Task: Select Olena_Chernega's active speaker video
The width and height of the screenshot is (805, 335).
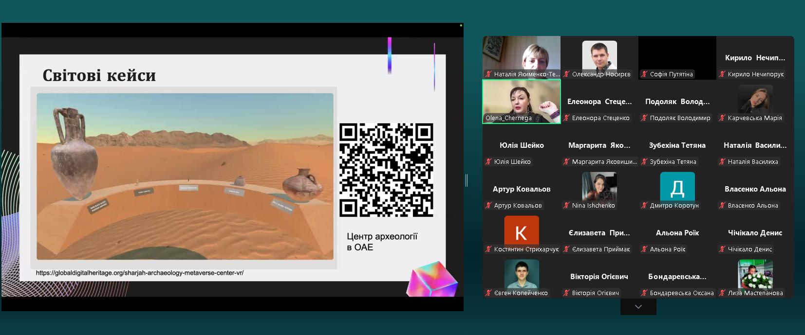Action: [x=522, y=102]
